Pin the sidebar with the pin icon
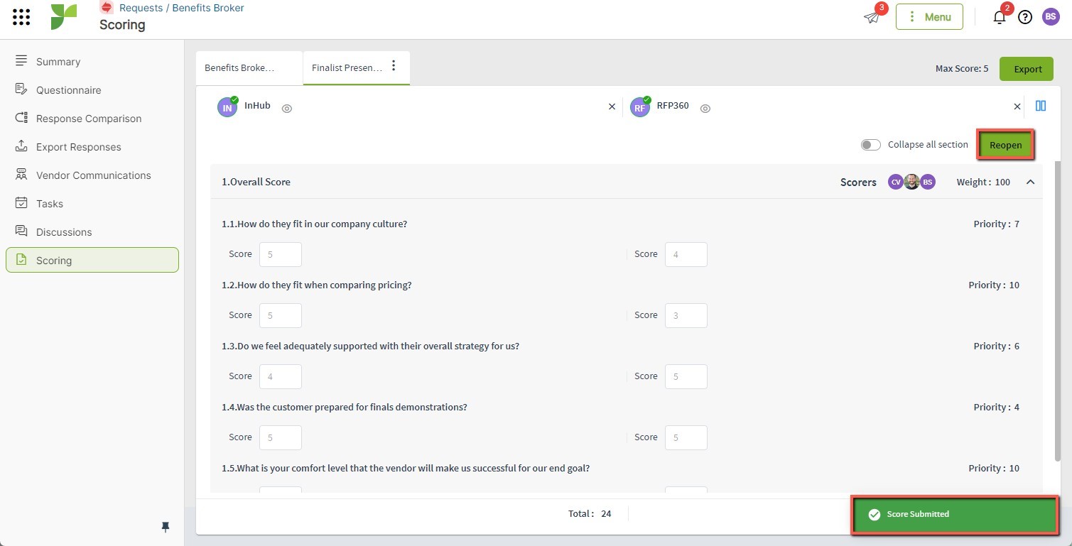This screenshot has height=546, width=1072. pos(166,526)
